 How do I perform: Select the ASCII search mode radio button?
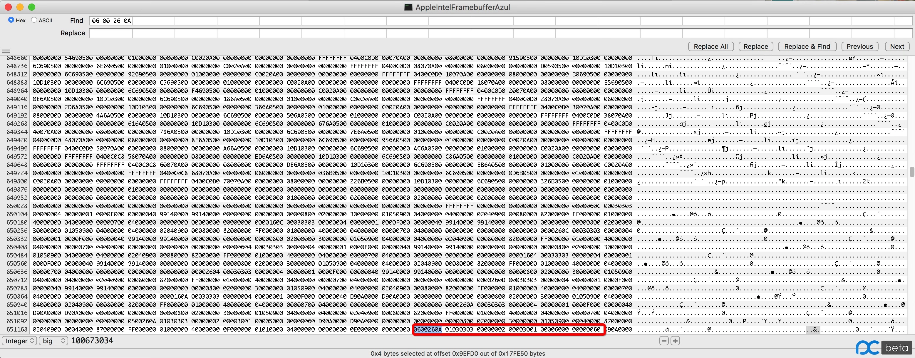(x=34, y=20)
